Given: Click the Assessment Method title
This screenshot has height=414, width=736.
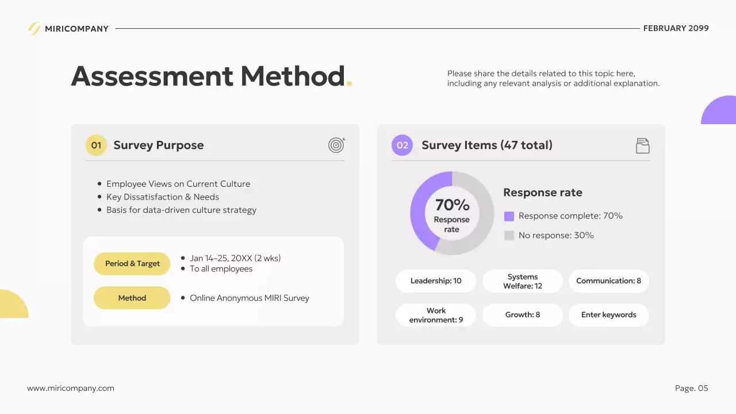Looking at the screenshot, I should 208,76.
